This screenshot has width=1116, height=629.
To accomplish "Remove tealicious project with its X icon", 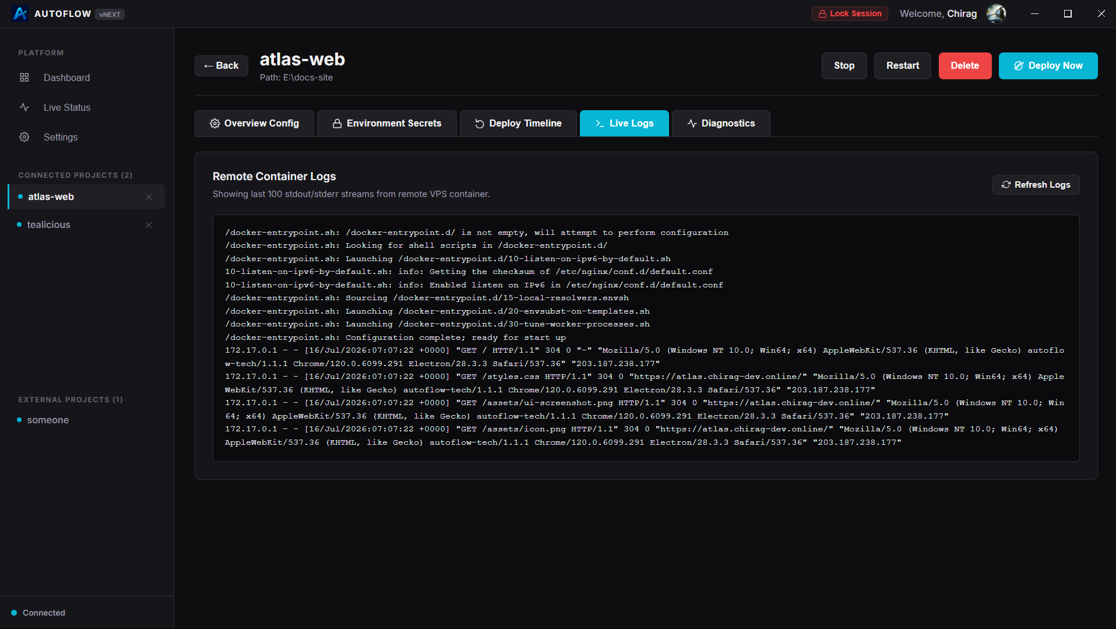I will click(149, 225).
